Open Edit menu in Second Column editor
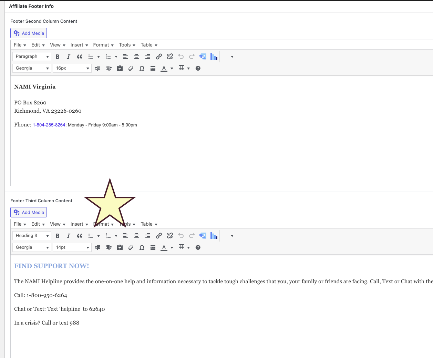 click(38, 45)
